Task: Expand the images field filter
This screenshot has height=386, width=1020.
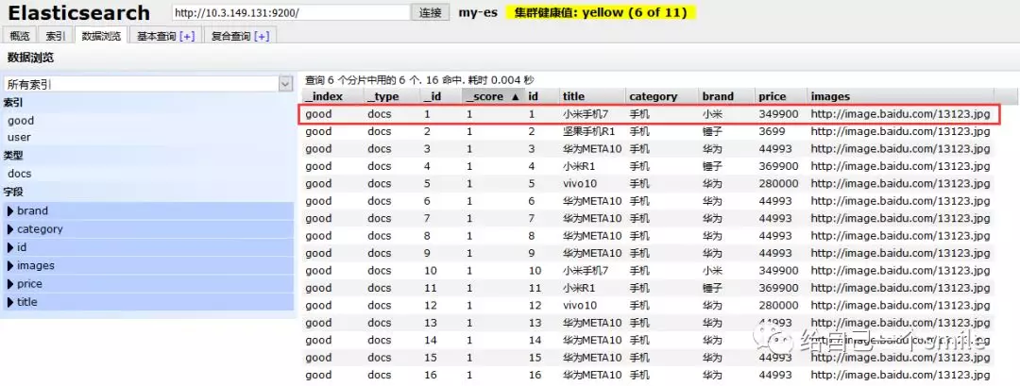Action: coord(147,265)
